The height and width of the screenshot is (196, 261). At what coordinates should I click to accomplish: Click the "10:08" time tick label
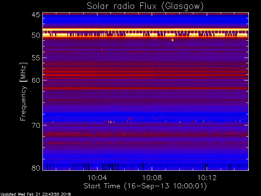coord(152,178)
